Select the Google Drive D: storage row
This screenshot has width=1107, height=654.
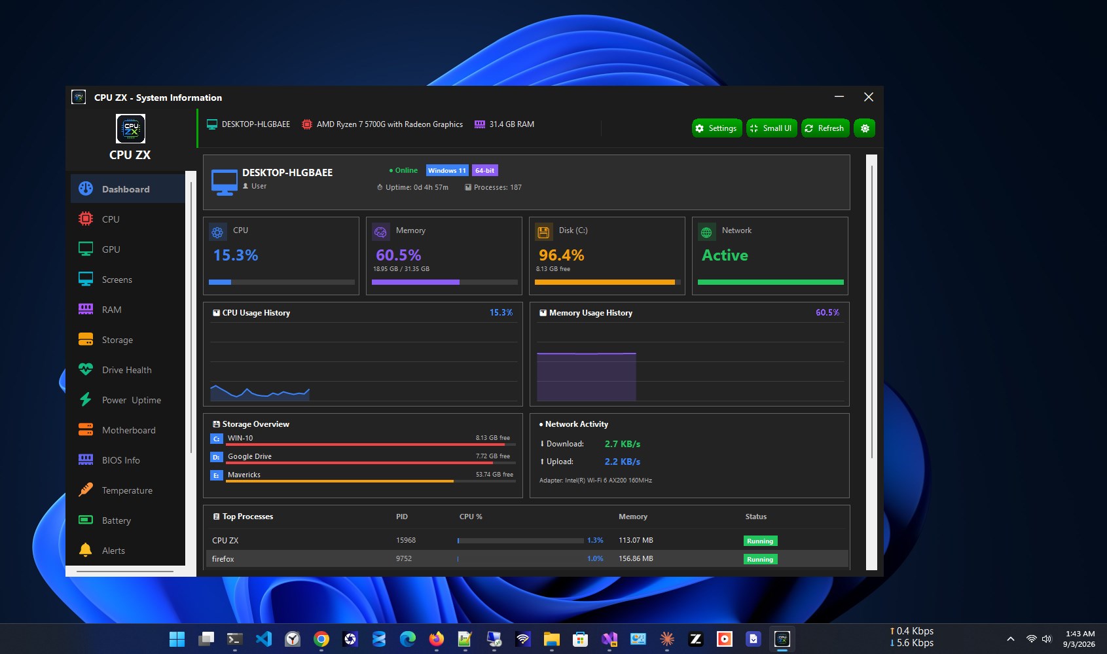[363, 457]
